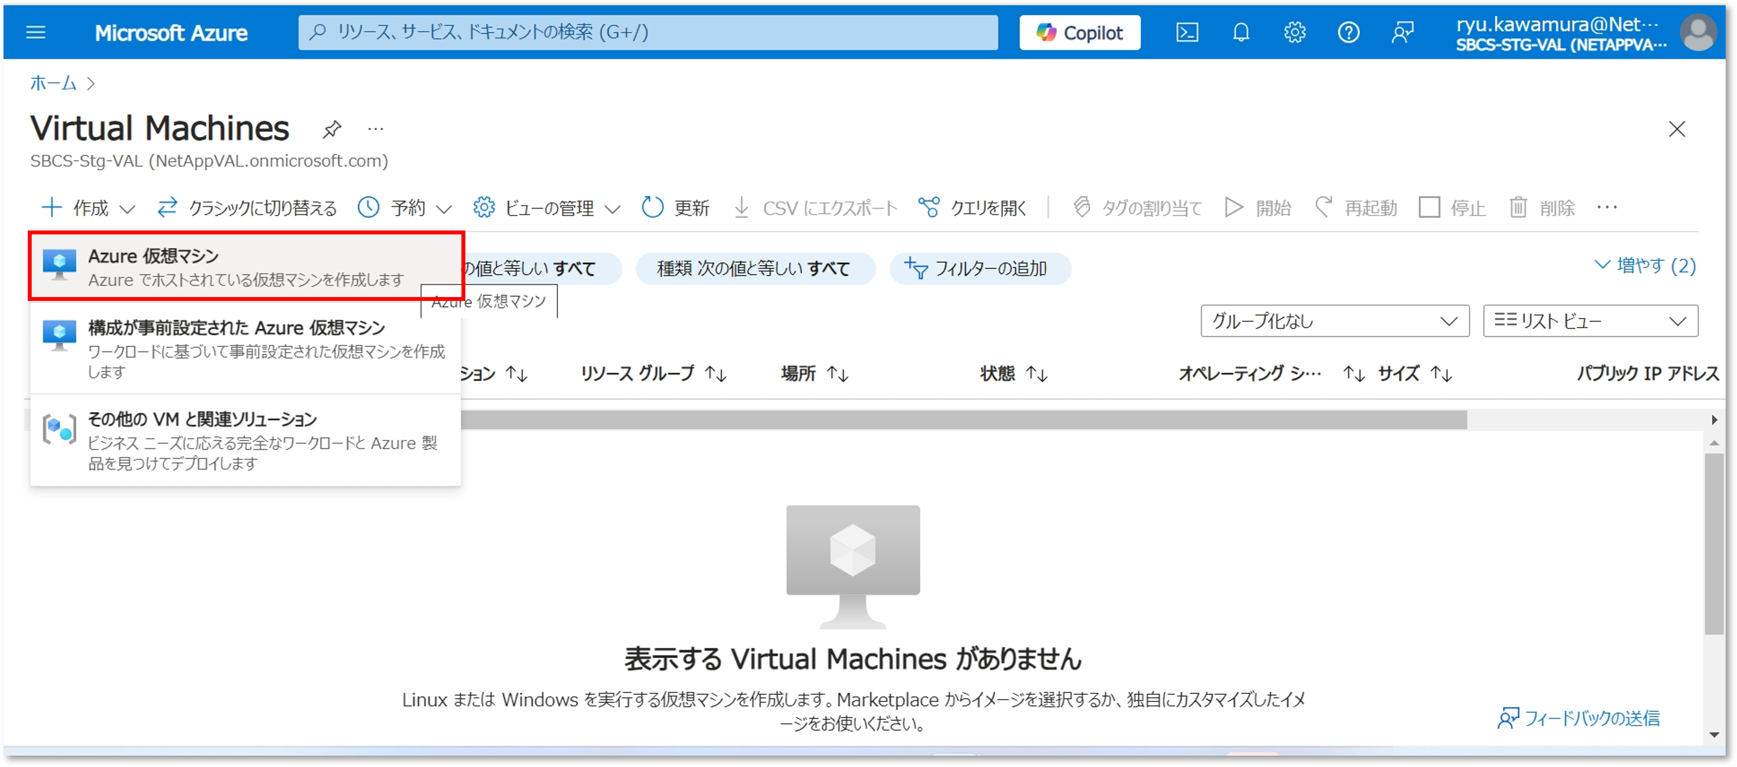The image size is (1737, 767).
Task: Open more options beside page title
Action: (376, 129)
